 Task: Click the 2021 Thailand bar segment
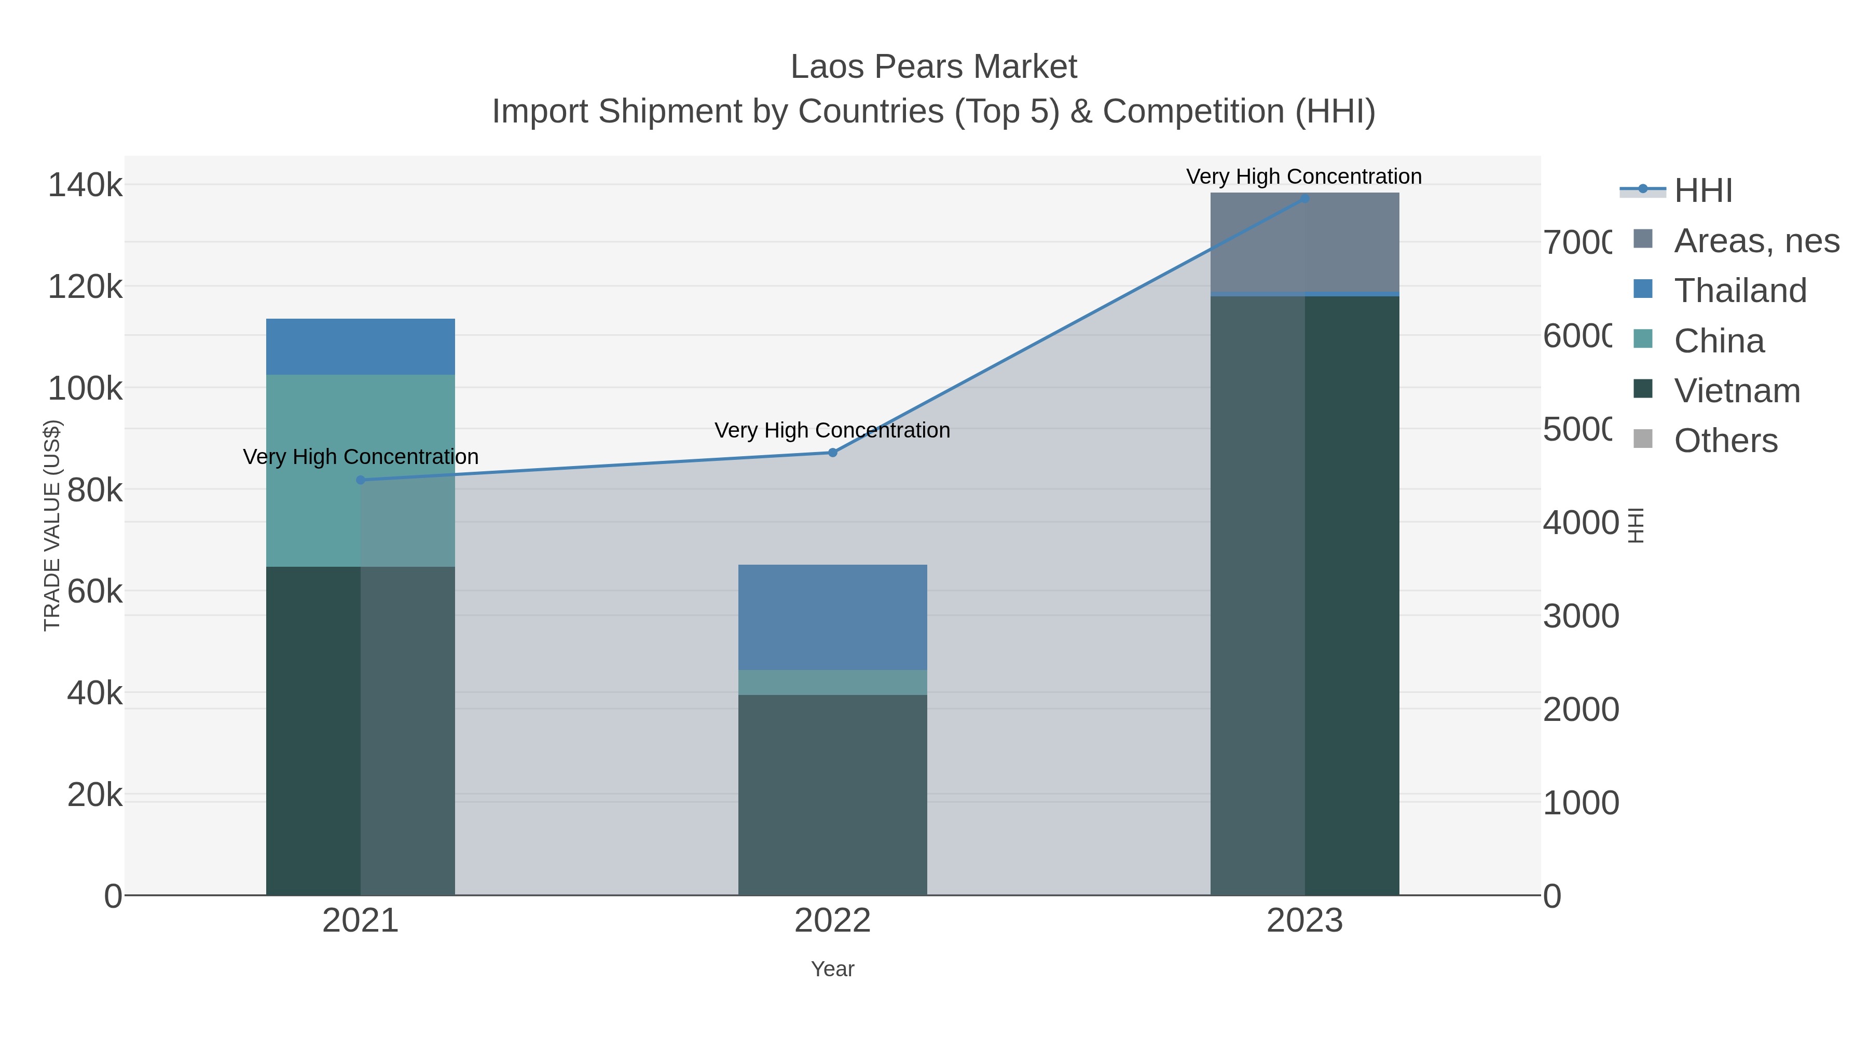361,347
